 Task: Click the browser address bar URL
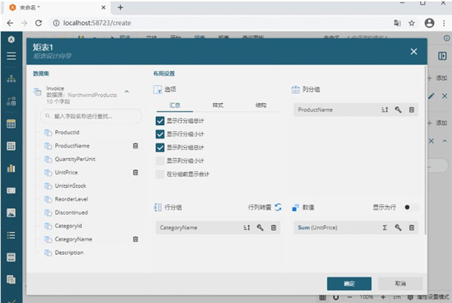(x=97, y=23)
